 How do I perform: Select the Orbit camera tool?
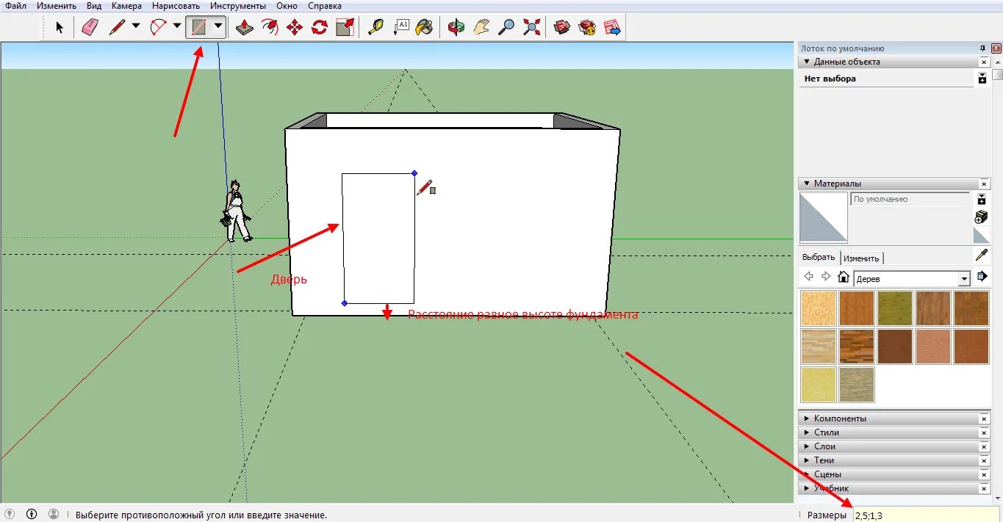pyautogui.click(x=456, y=28)
